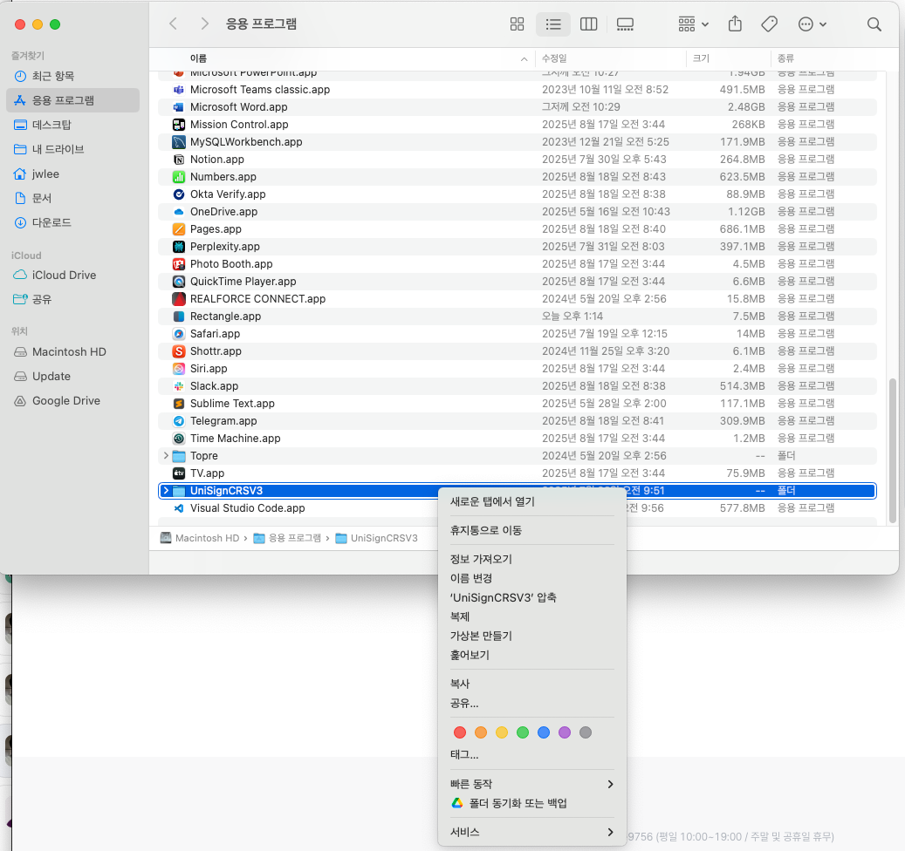Select Macintosh HD in the sidebar
905x851 pixels.
[72, 351]
